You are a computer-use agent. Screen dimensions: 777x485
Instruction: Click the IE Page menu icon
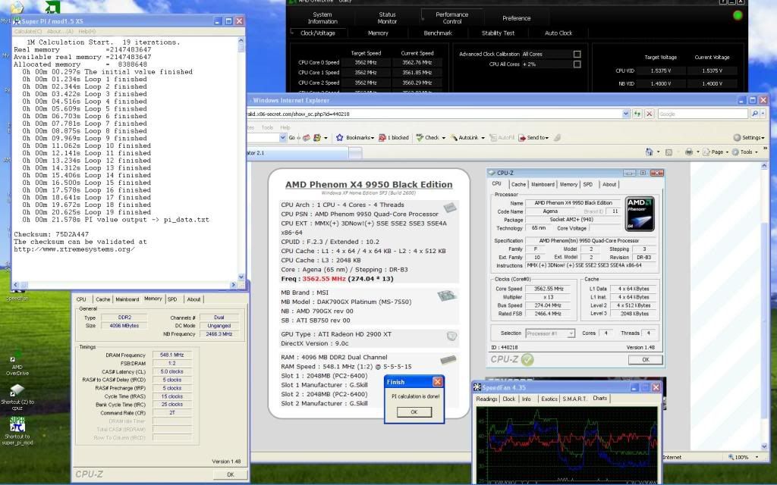click(706, 152)
